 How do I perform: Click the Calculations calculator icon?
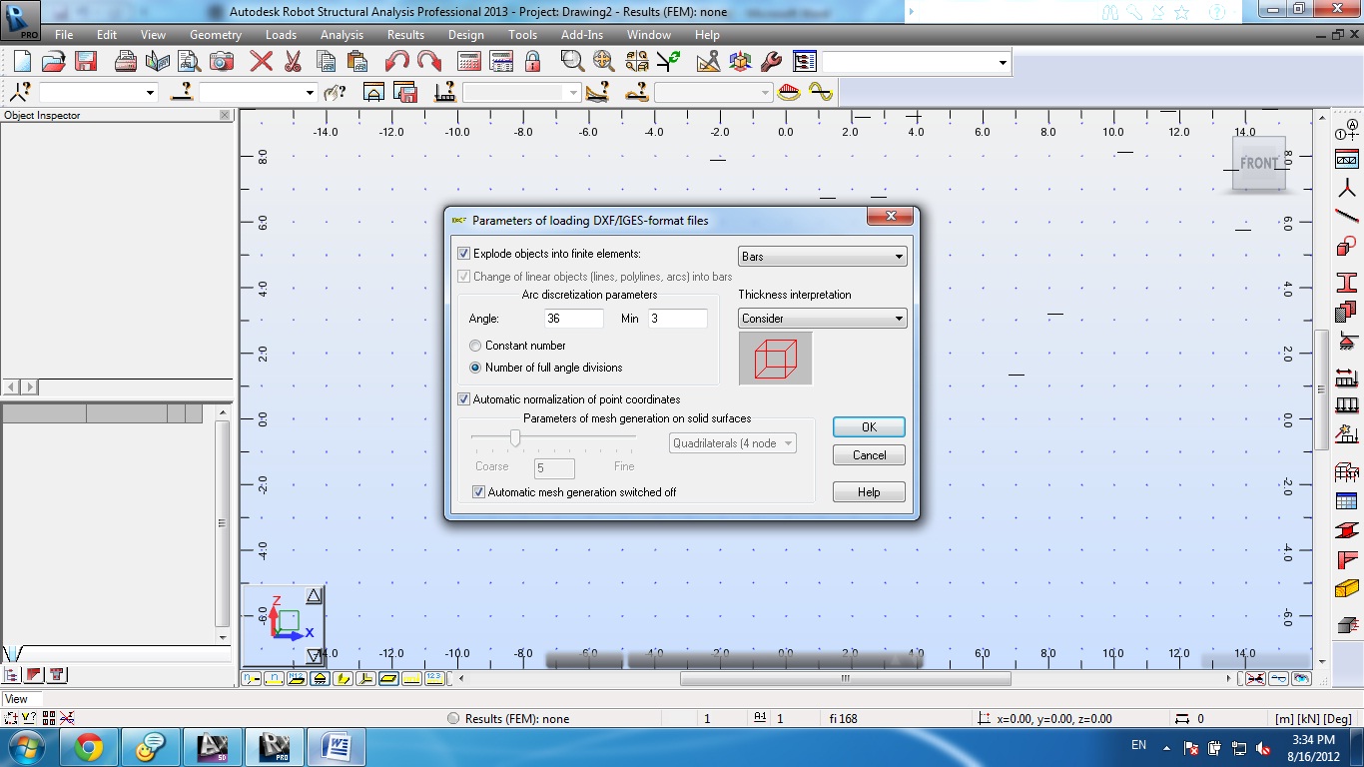pyautogui.click(x=469, y=61)
